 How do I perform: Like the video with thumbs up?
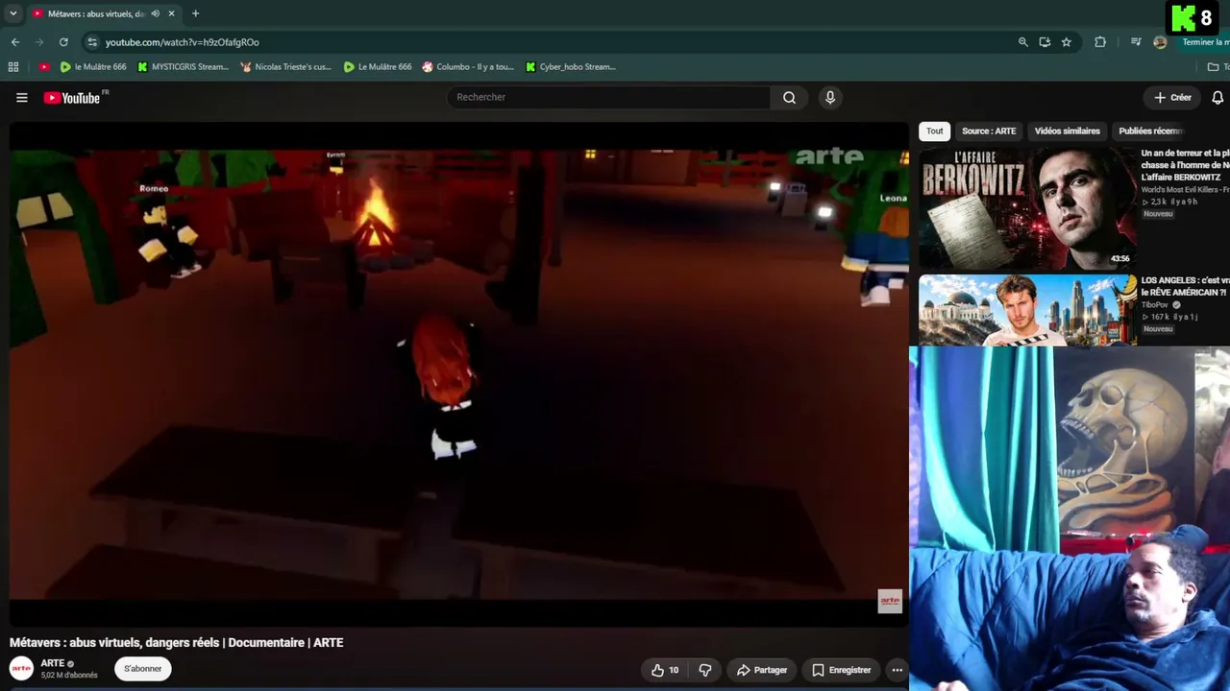[665, 670]
